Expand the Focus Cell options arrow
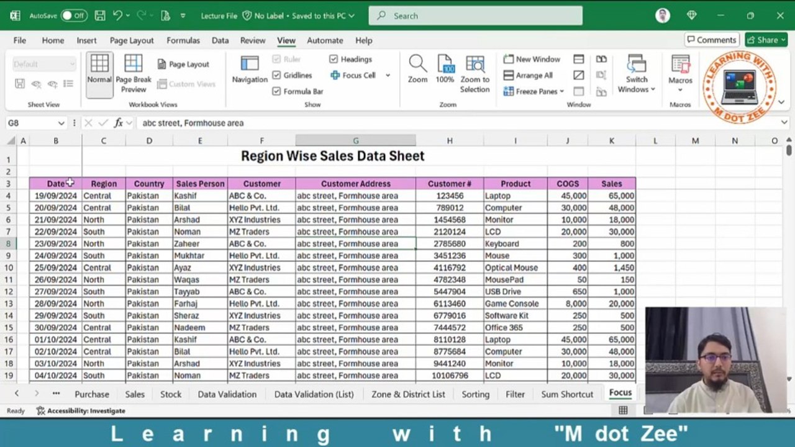This screenshot has height=447, width=795. (388, 75)
